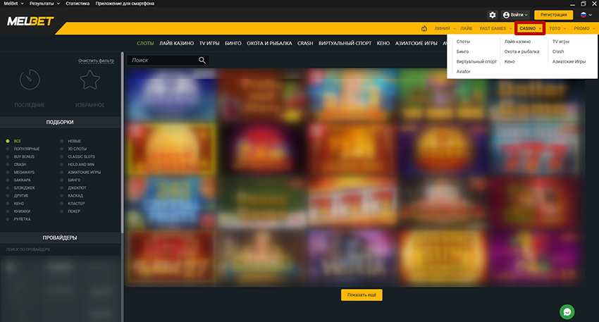The width and height of the screenshot is (599, 322).
Task: Open settings via the gear icon
Action: tap(493, 15)
